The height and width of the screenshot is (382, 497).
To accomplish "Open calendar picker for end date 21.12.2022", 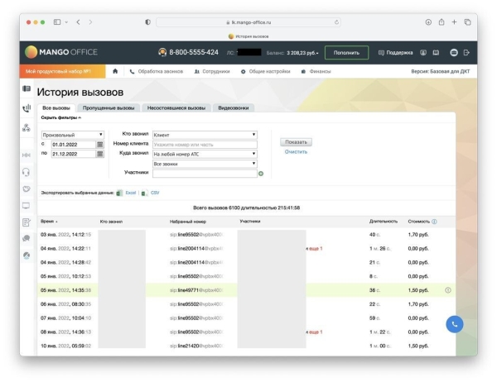I will pyautogui.click(x=100, y=154).
